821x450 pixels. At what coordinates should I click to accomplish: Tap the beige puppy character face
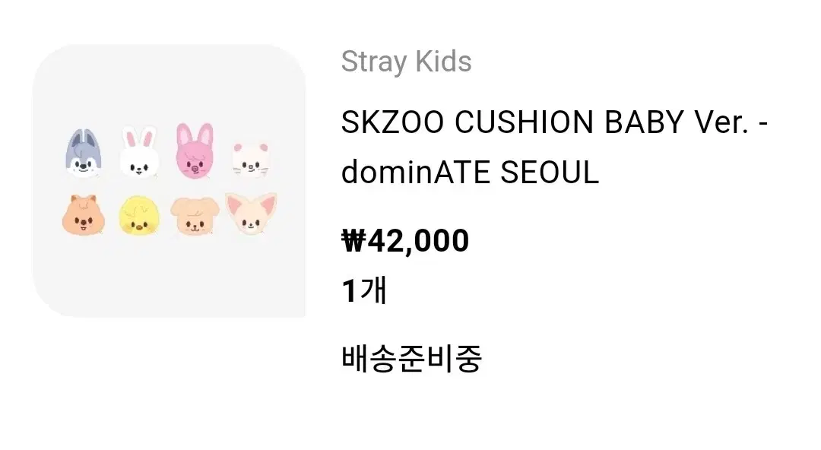[x=195, y=216]
